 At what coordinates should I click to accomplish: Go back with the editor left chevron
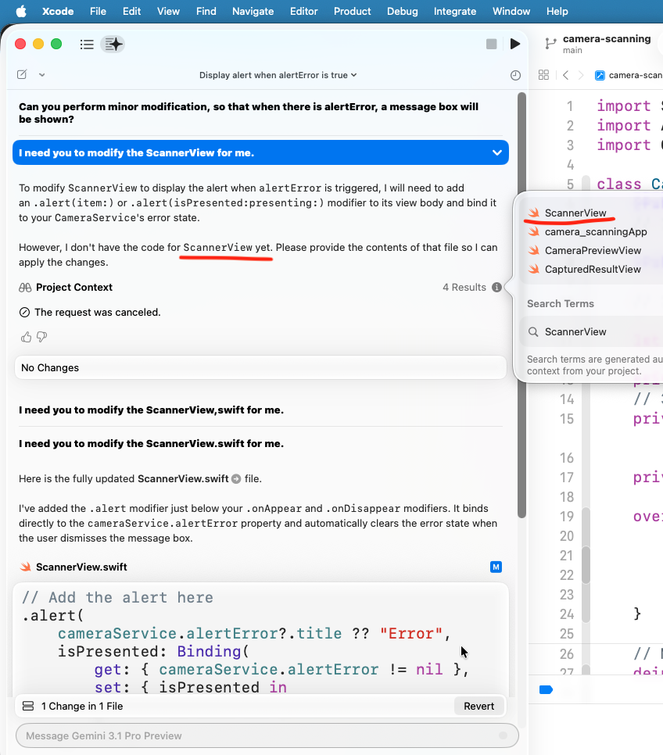[x=565, y=75]
